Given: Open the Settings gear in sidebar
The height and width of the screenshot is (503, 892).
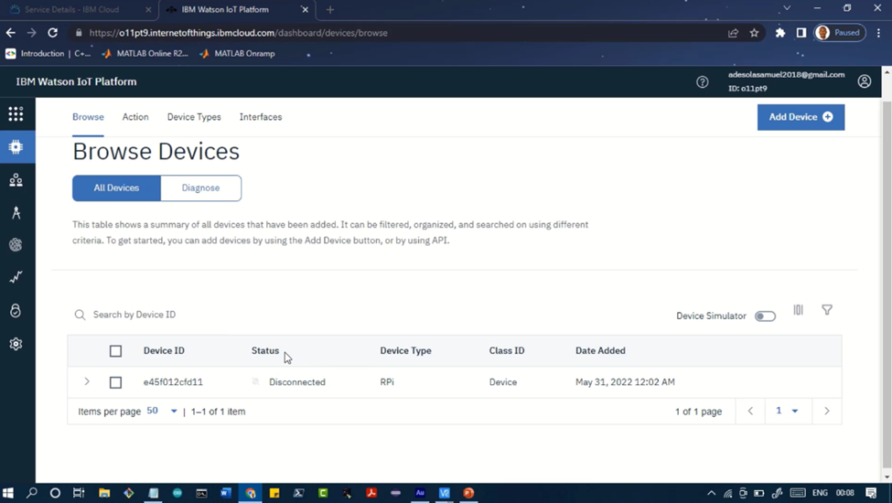Looking at the screenshot, I should (16, 344).
